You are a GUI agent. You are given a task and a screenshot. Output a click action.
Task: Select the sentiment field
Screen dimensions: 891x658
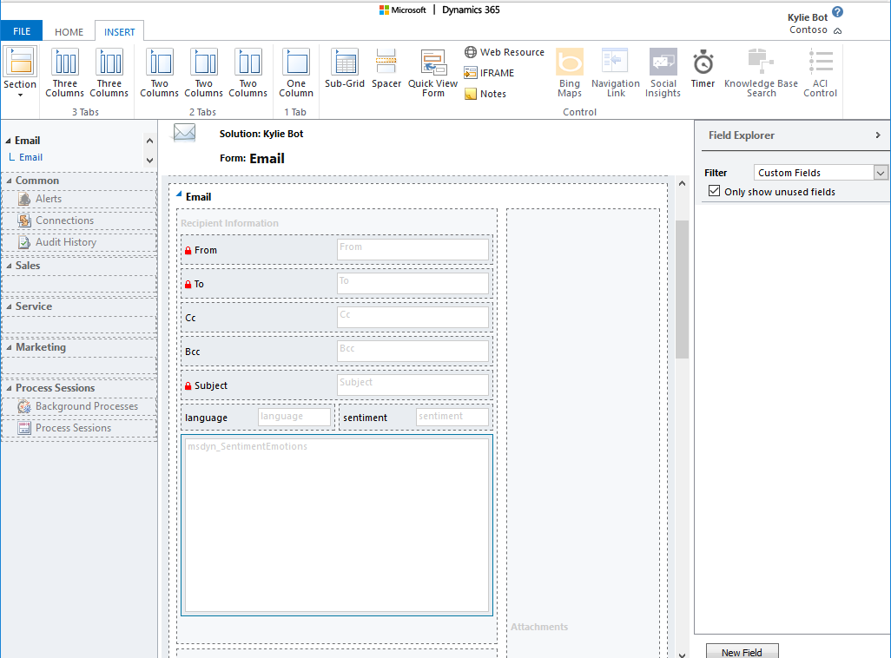coord(415,417)
